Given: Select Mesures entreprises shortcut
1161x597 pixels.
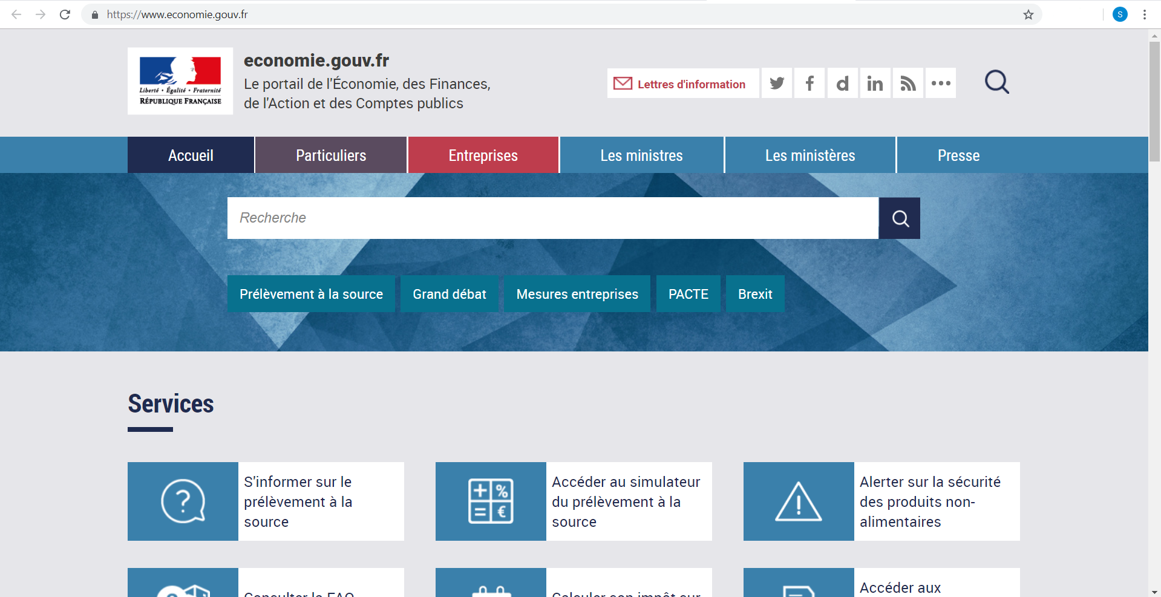Looking at the screenshot, I should tap(577, 294).
